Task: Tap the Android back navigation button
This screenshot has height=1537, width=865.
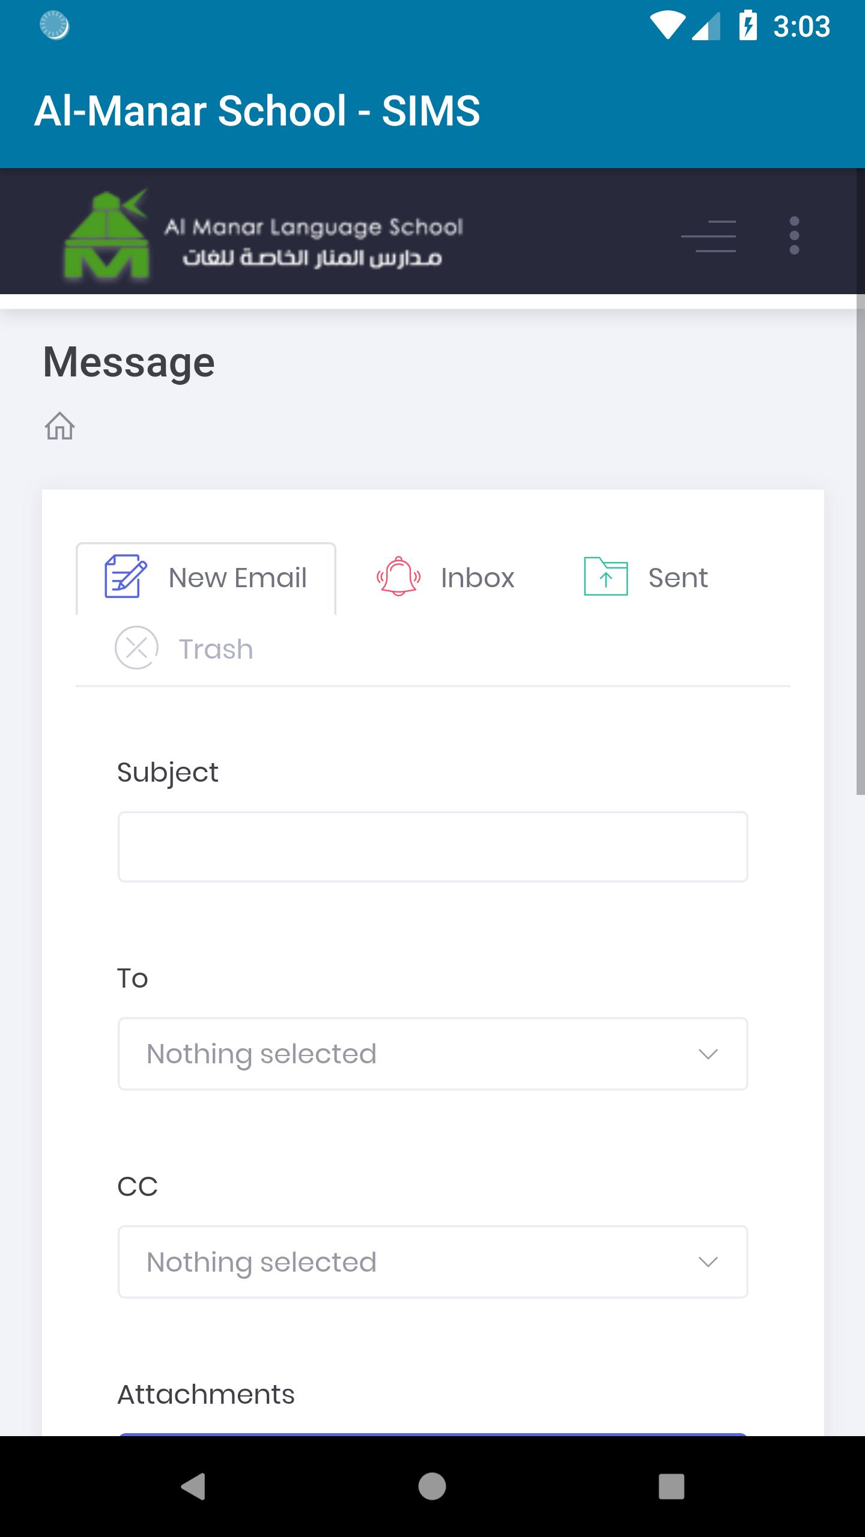Action: click(193, 1487)
